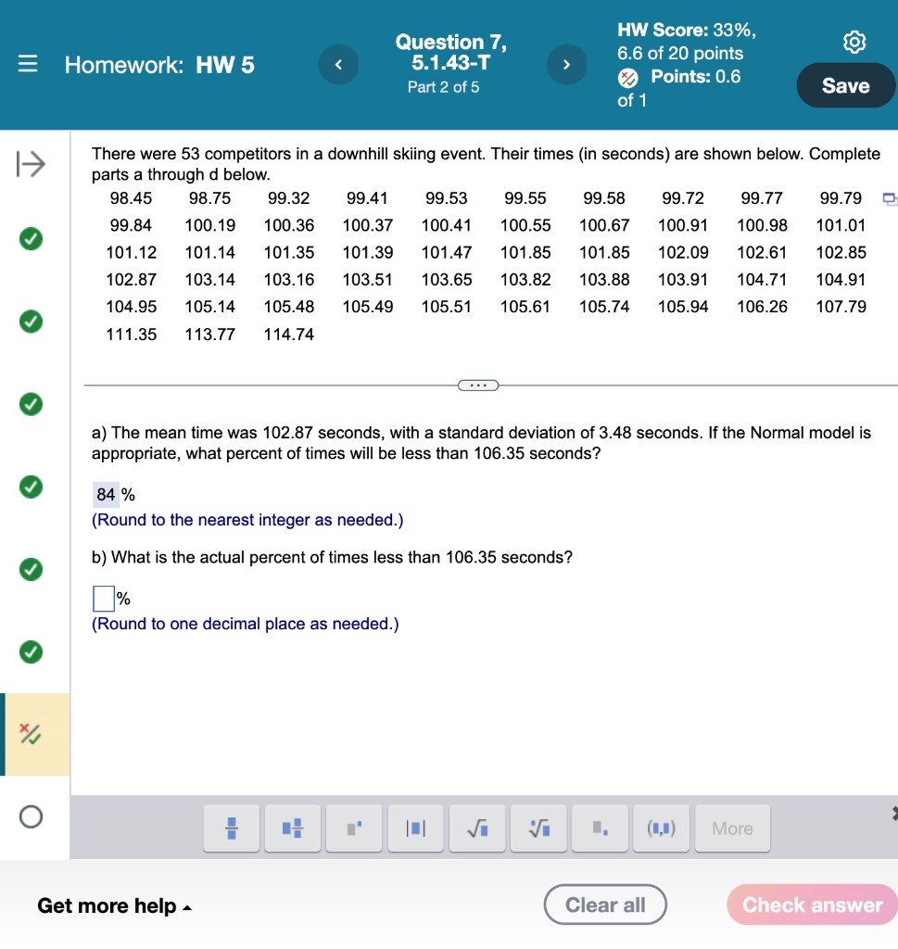Screen dimensions: 898x949
Task: Open the More math symbols menu
Action: click(732, 828)
